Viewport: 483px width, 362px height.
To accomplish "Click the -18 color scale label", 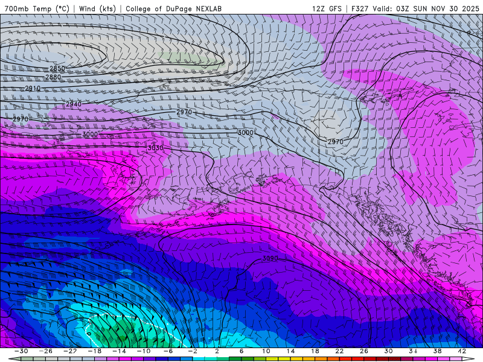I will pos(94,351).
